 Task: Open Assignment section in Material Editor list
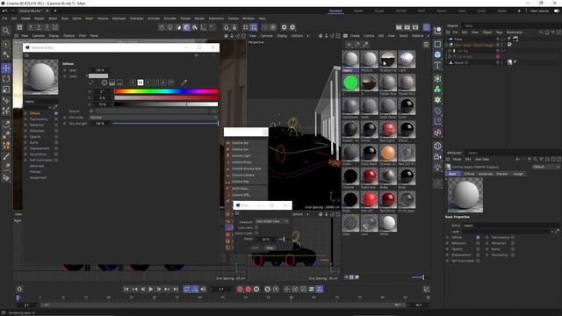(38, 177)
